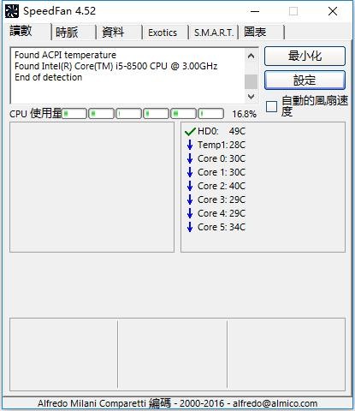Screen dimensions: 355x411
Task: Click the 16.8% CPU usage value
Action: pyautogui.click(x=244, y=114)
